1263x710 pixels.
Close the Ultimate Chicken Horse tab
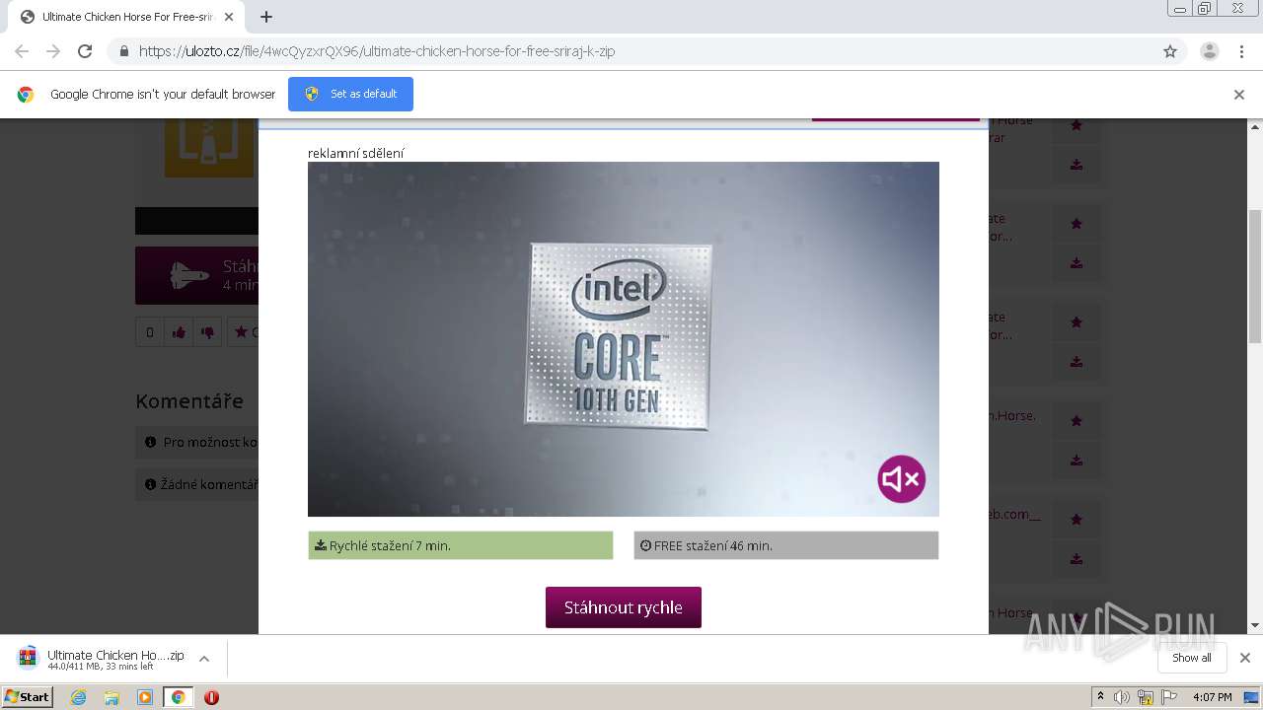click(229, 17)
